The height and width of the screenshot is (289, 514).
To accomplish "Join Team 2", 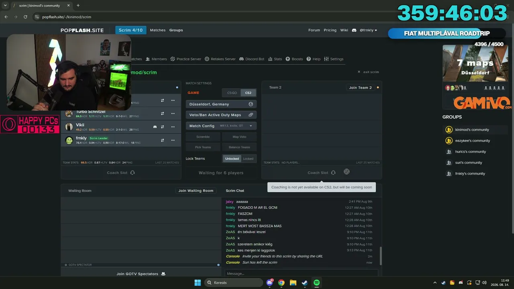I will [360, 88].
